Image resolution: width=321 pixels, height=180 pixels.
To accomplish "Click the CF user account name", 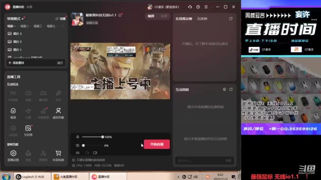I will [x=167, y=7].
